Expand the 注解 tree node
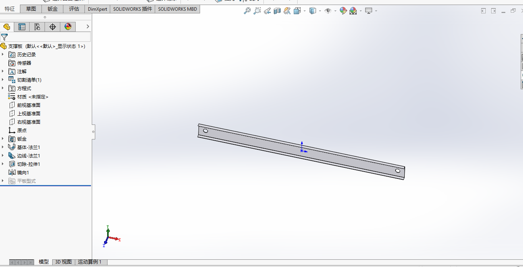 pos(3,71)
